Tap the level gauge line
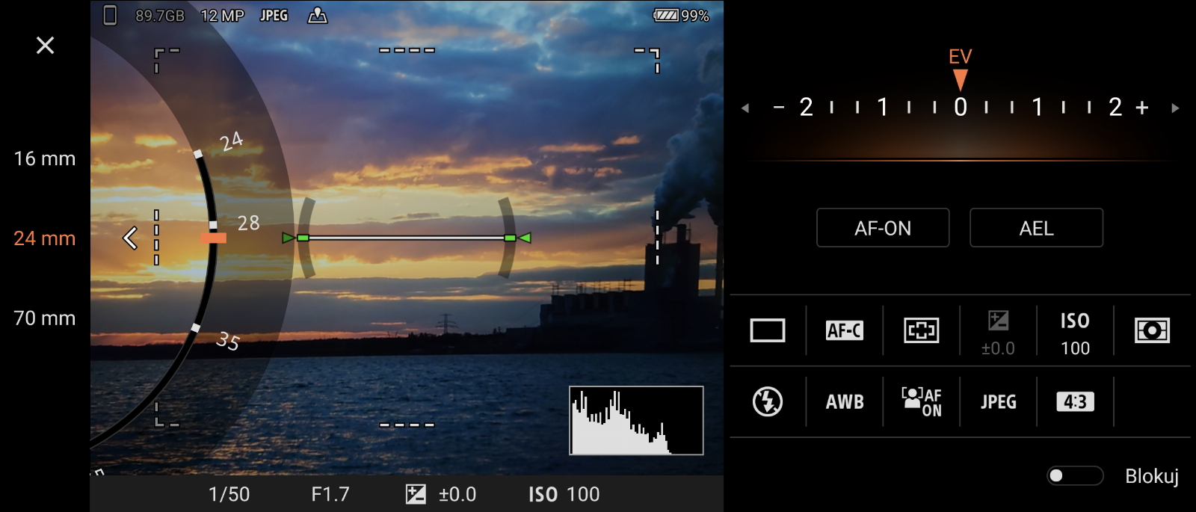The width and height of the screenshot is (1196, 512). pos(407,238)
